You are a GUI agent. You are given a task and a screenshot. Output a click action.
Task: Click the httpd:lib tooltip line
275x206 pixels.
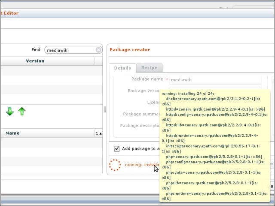[211, 127]
